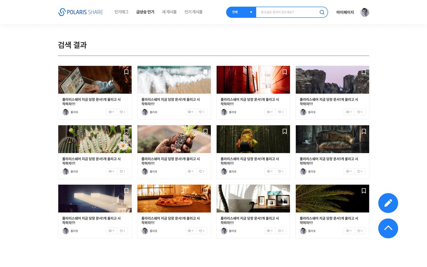Open the laptop thumbnail image
Image resolution: width=427 pixels, height=267 pixels.
pos(95,80)
